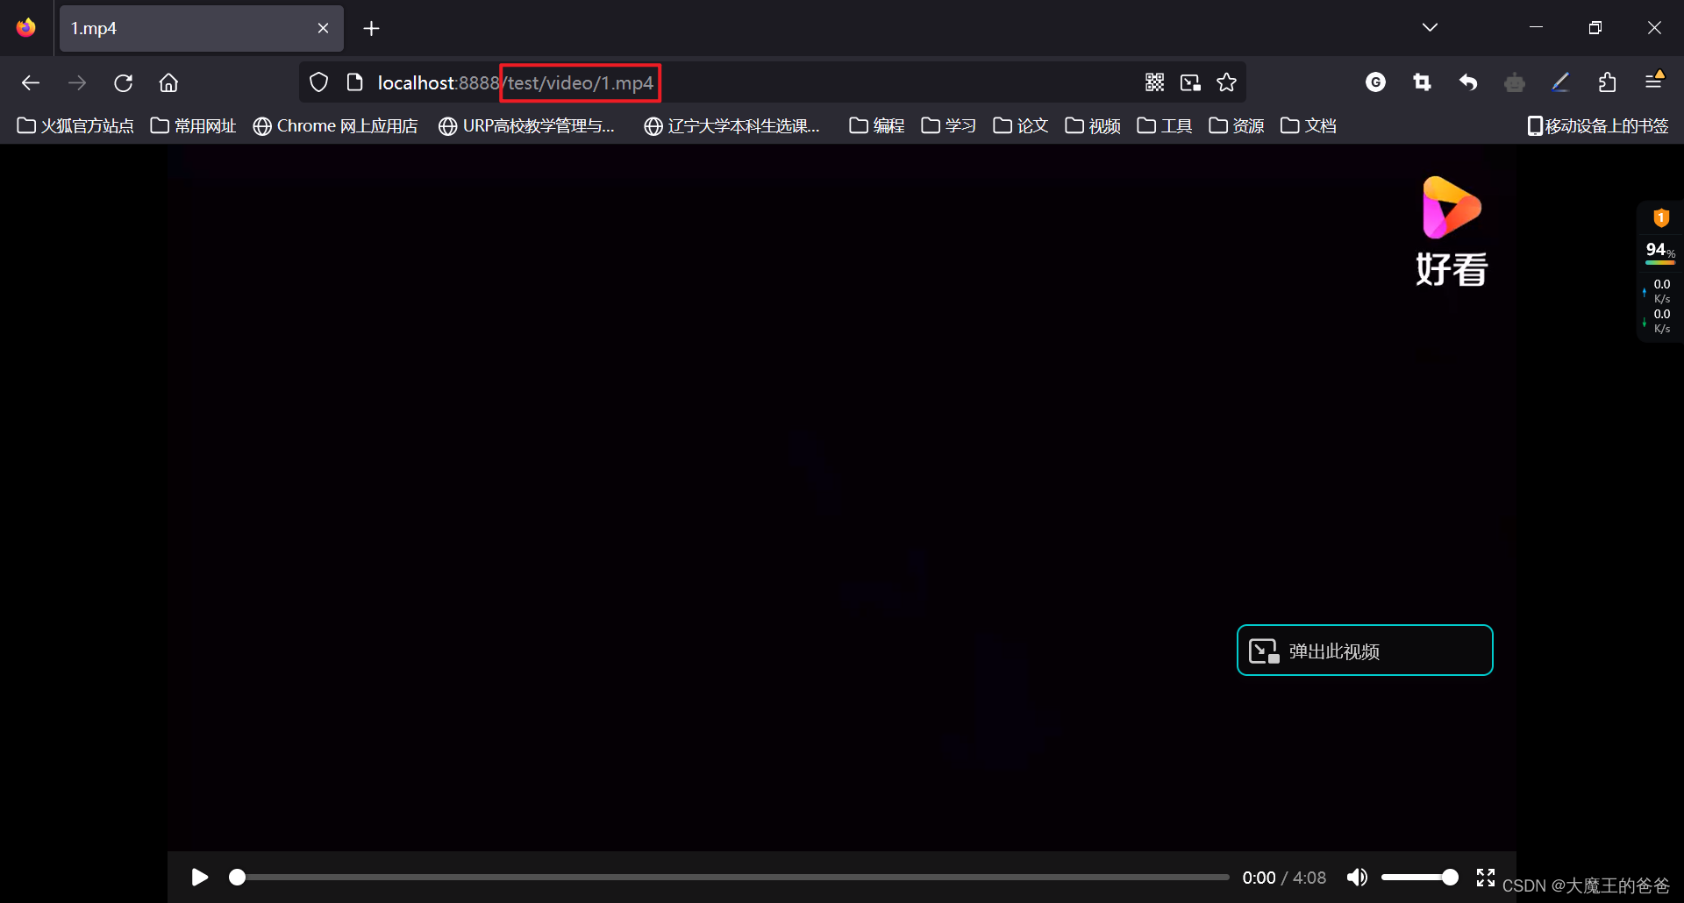
Task: Toggle tracking protection shield in address bar
Action: tap(318, 82)
